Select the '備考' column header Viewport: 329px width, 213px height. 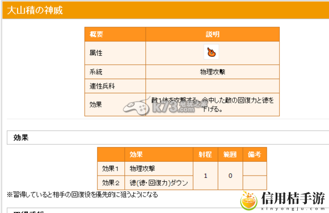coord(255,154)
